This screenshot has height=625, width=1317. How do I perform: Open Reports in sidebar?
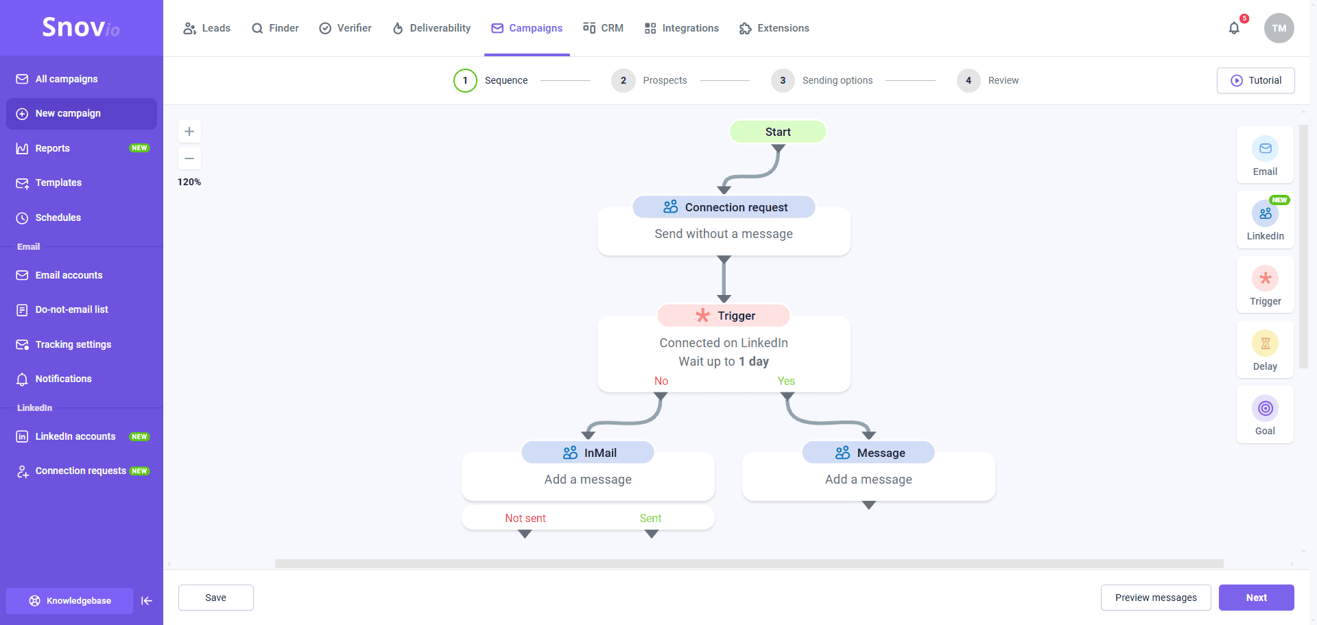82,148
